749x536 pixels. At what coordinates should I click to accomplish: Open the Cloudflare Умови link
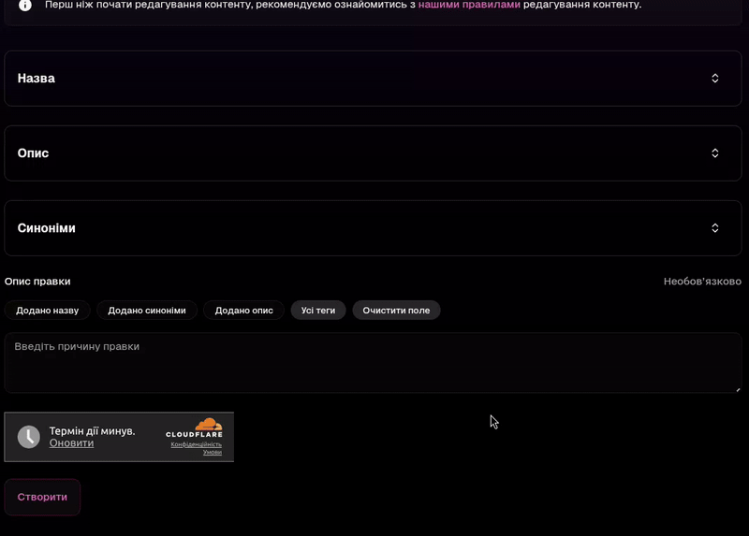coord(213,452)
